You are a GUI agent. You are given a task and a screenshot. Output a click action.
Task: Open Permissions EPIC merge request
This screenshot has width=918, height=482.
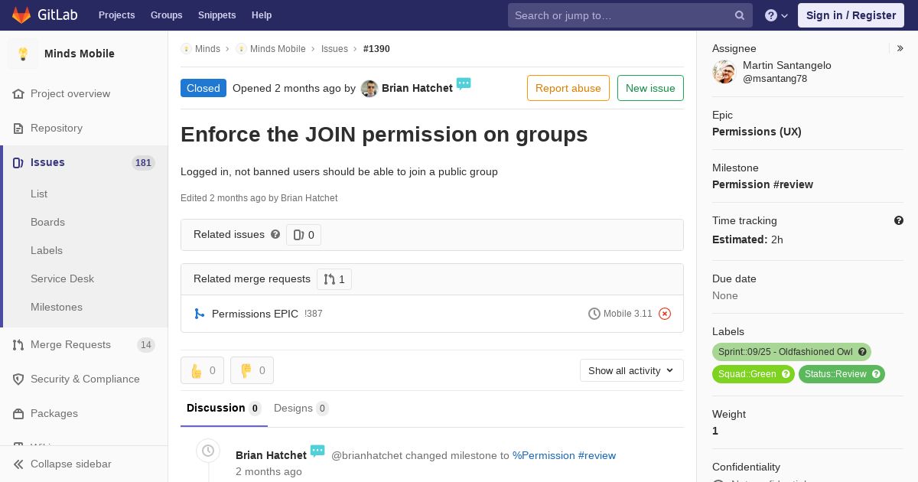pos(255,314)
